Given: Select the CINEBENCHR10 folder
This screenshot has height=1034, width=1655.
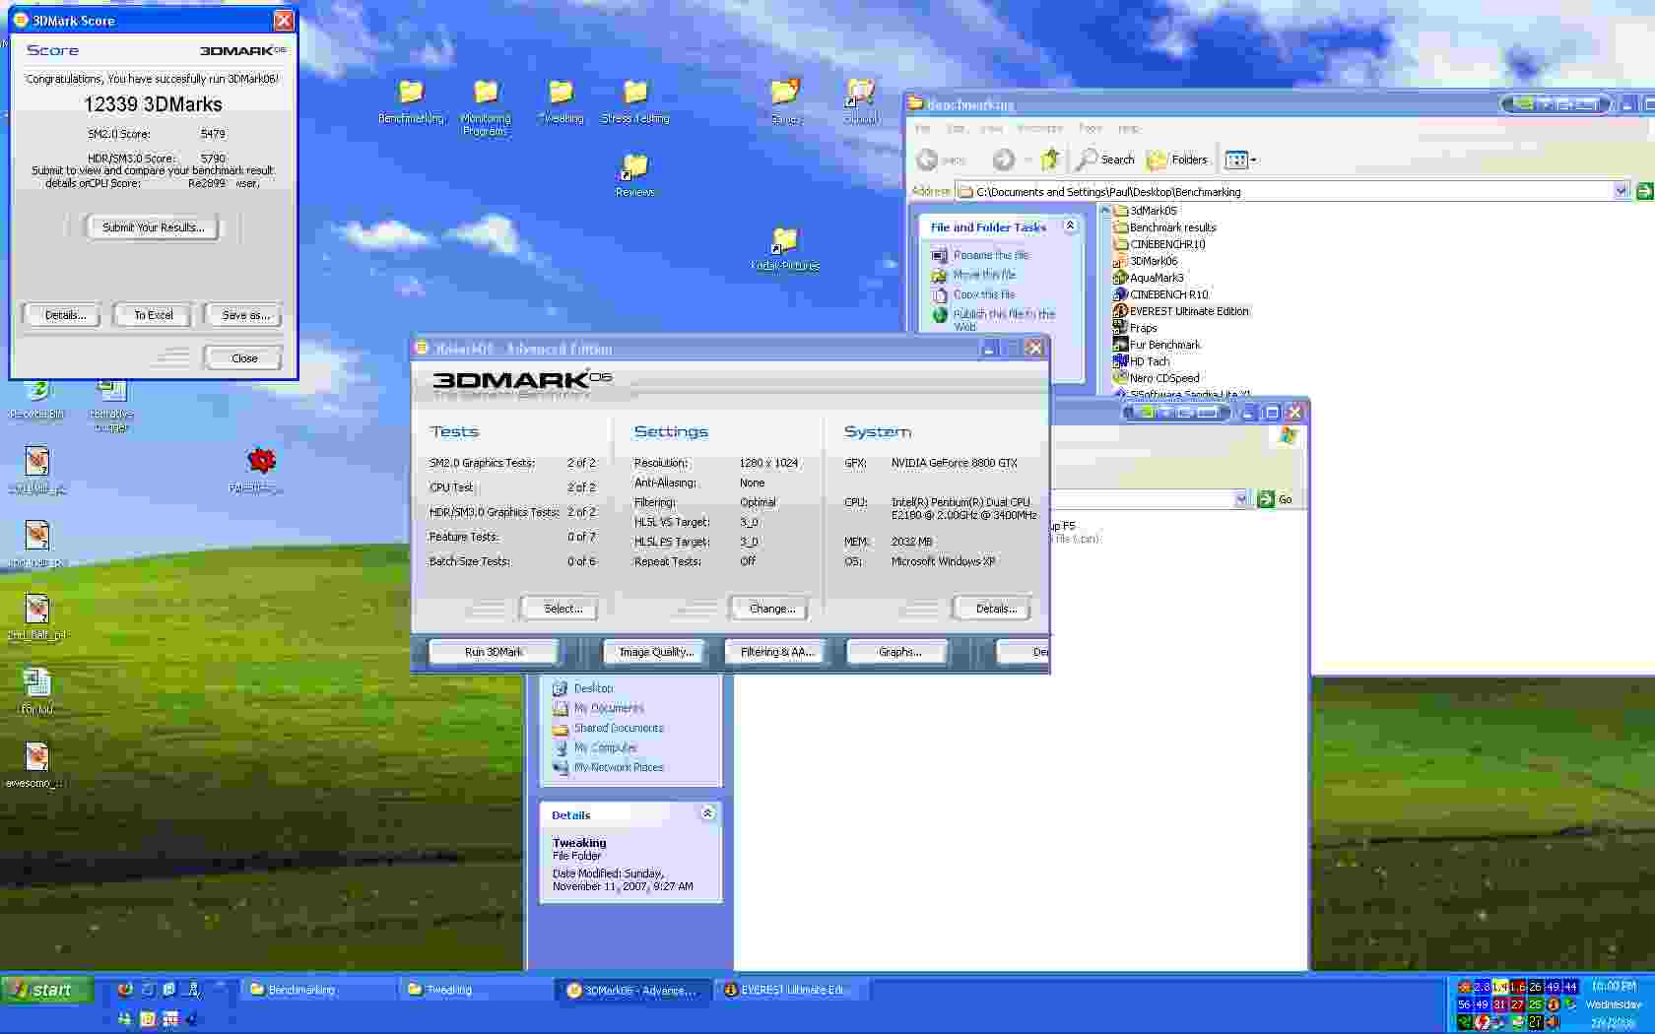Looking at the screenshot, I should [x=1159, y=244].
